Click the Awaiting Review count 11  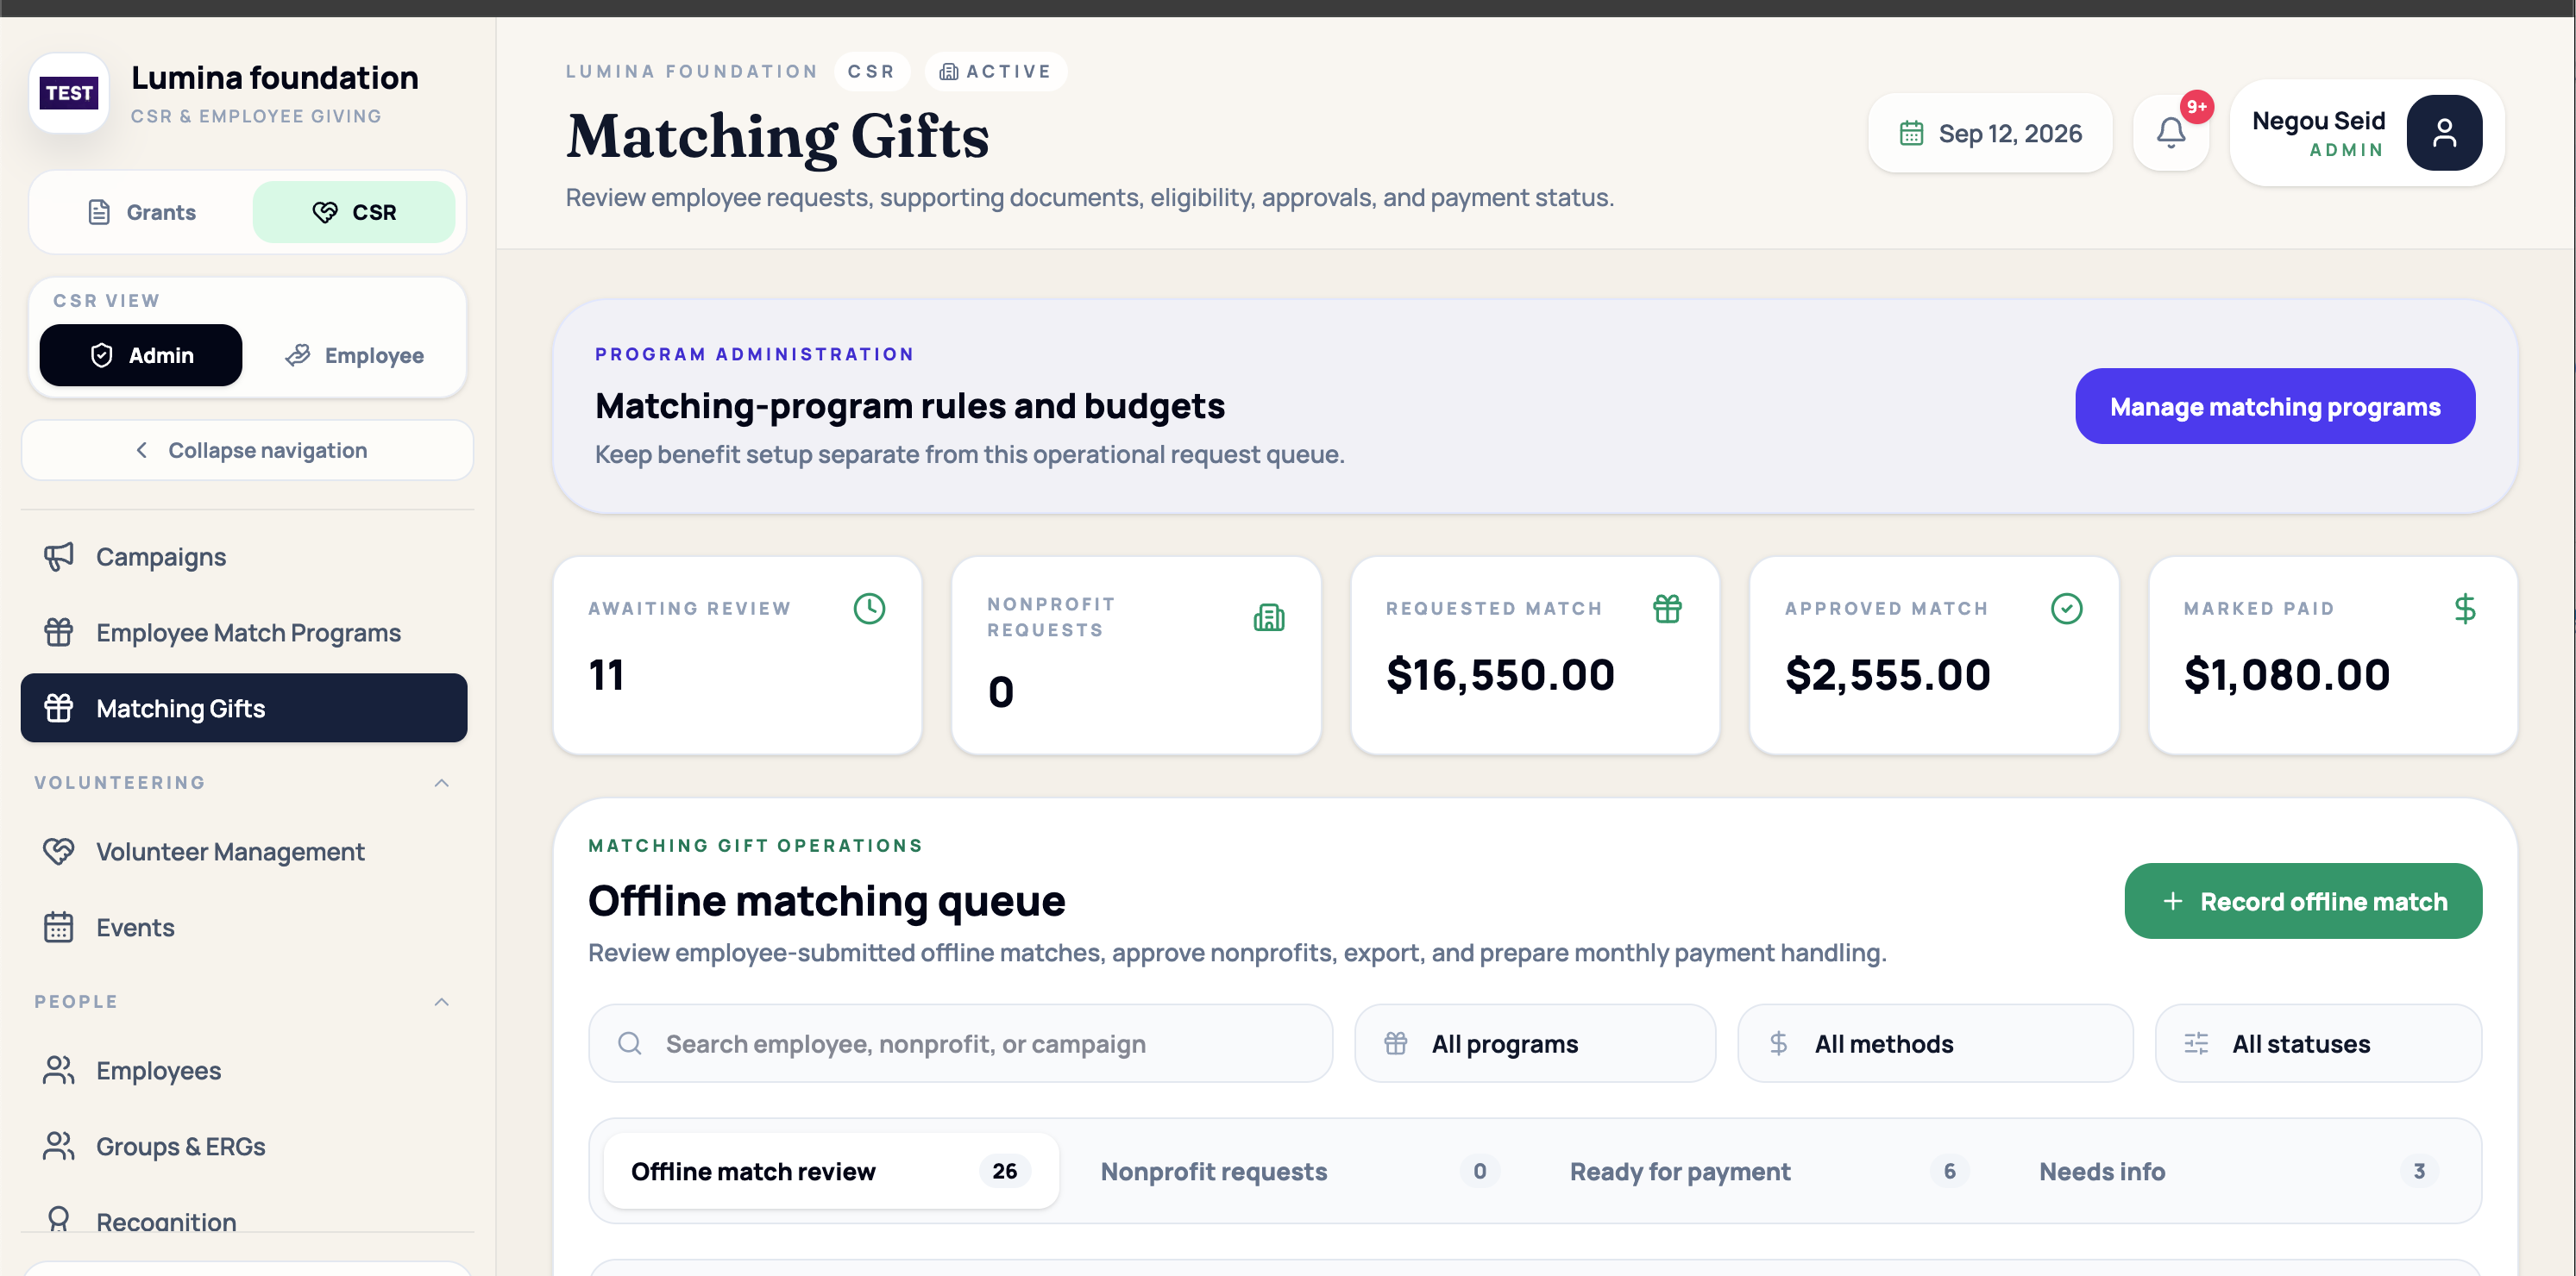(x=606, y=675)
